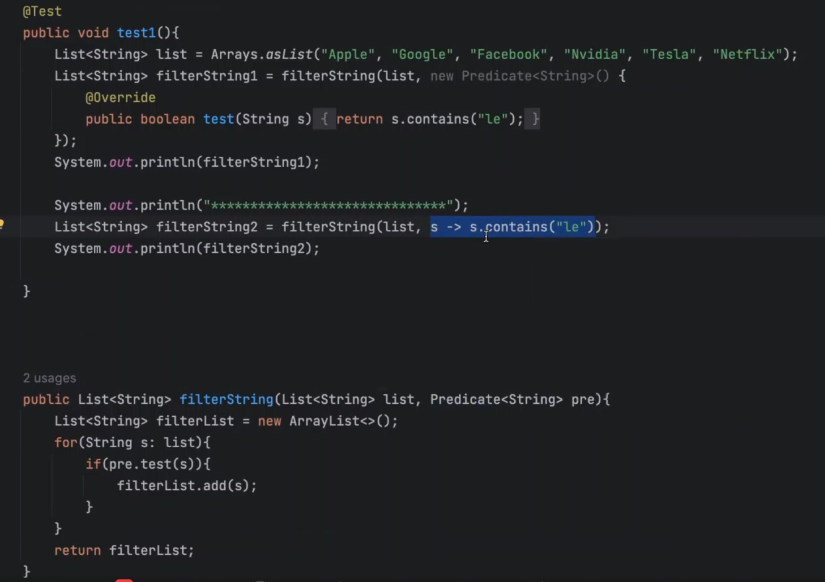Click the ArrayList<>() constructor call
Image resolution: width=825 pixels, height=582 pixels.
click(x=343, y=421)
